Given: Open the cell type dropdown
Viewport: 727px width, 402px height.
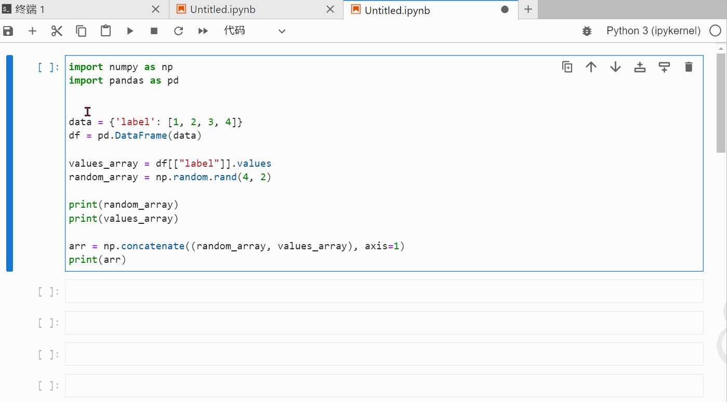Looking at the screenshot, I should point(255,31).
